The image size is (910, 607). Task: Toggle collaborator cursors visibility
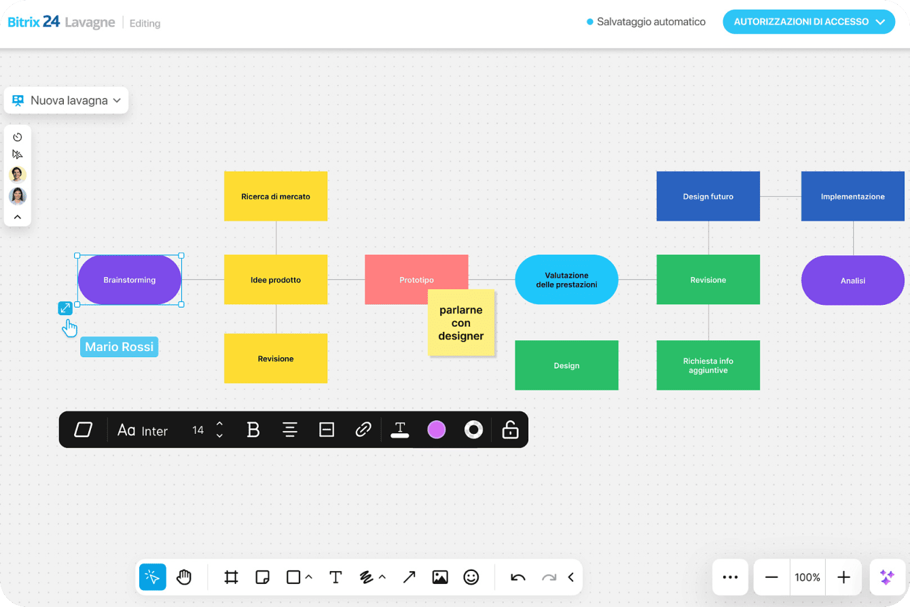tap(18, 154)
